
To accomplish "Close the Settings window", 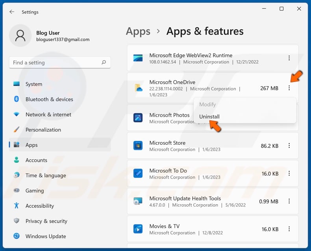I will (299, 9).
